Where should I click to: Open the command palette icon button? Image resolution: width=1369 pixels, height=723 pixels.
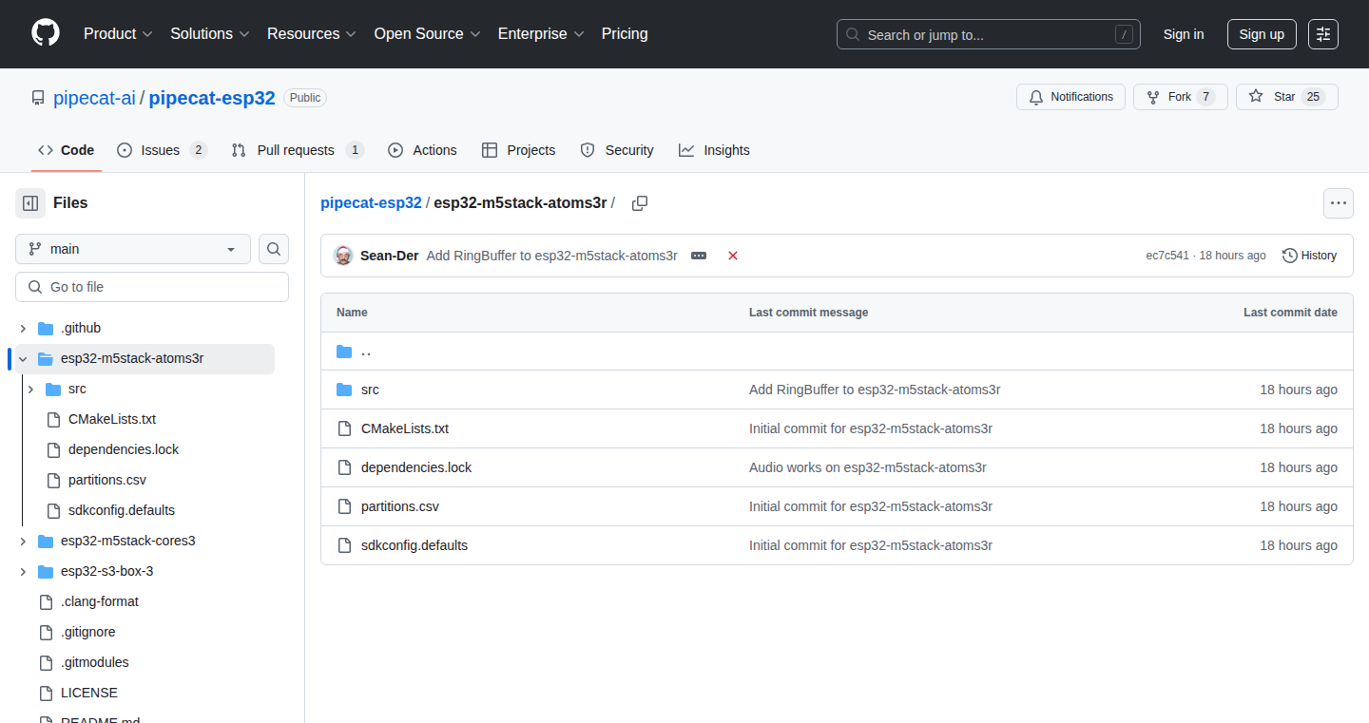point(1323,34)
